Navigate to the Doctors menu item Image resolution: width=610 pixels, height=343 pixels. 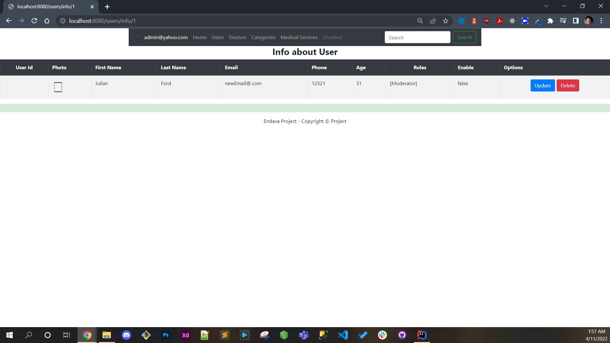pyautogui.click(x=238, y=37)
